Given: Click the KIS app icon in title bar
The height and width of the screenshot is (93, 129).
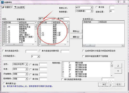Looking at the screenshot, I should pyautogui.click(x=2, y=2).
